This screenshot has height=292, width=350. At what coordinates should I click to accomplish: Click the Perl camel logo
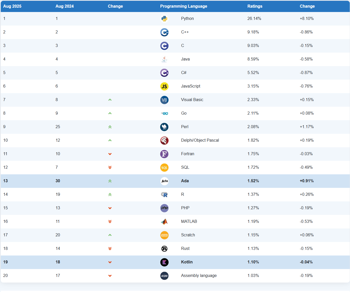[164, 127]
